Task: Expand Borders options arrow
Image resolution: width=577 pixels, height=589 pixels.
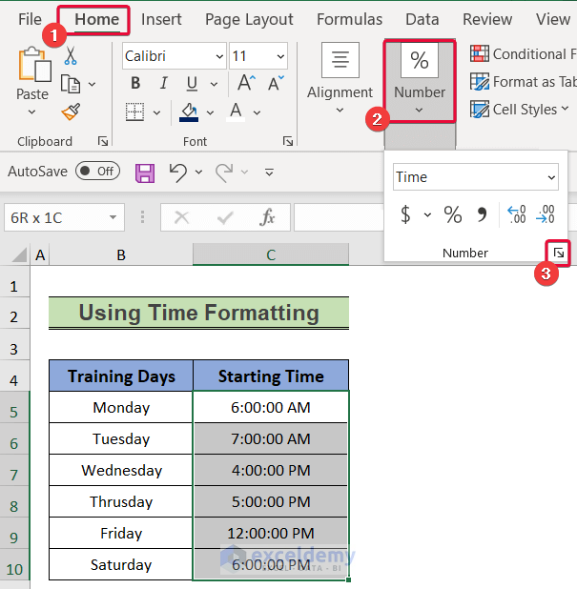Action: (156, 112)
